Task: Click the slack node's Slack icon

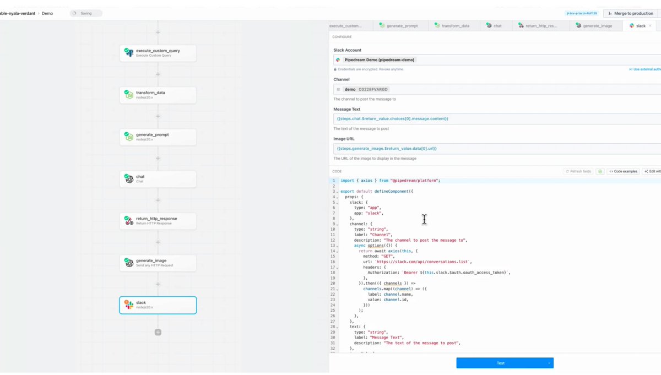Action: point(129,305)
